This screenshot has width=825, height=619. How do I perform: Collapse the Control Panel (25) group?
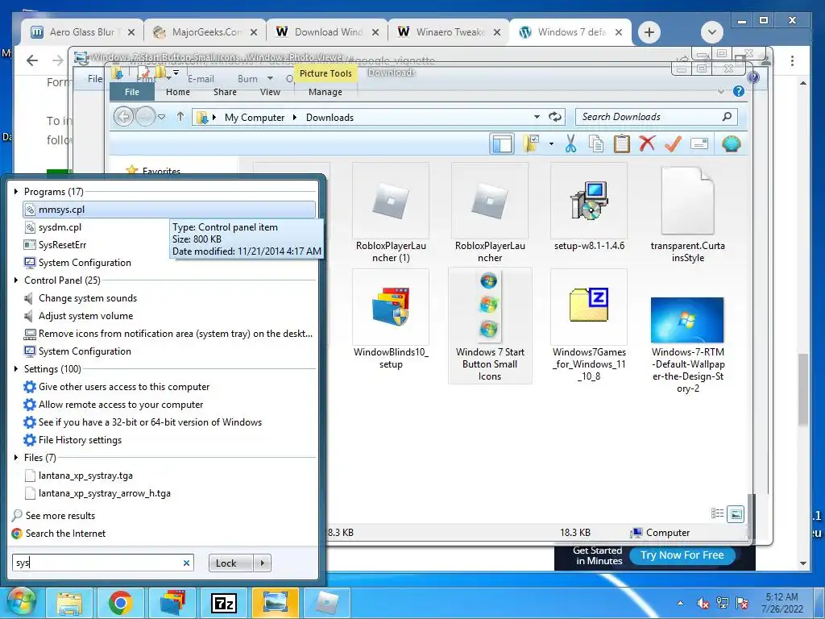pos(16,280)
